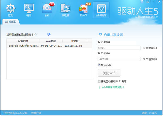
Task: Uncheck the 显示密码 checkbox
Action: pyautogui.click(x=99, y=65)
